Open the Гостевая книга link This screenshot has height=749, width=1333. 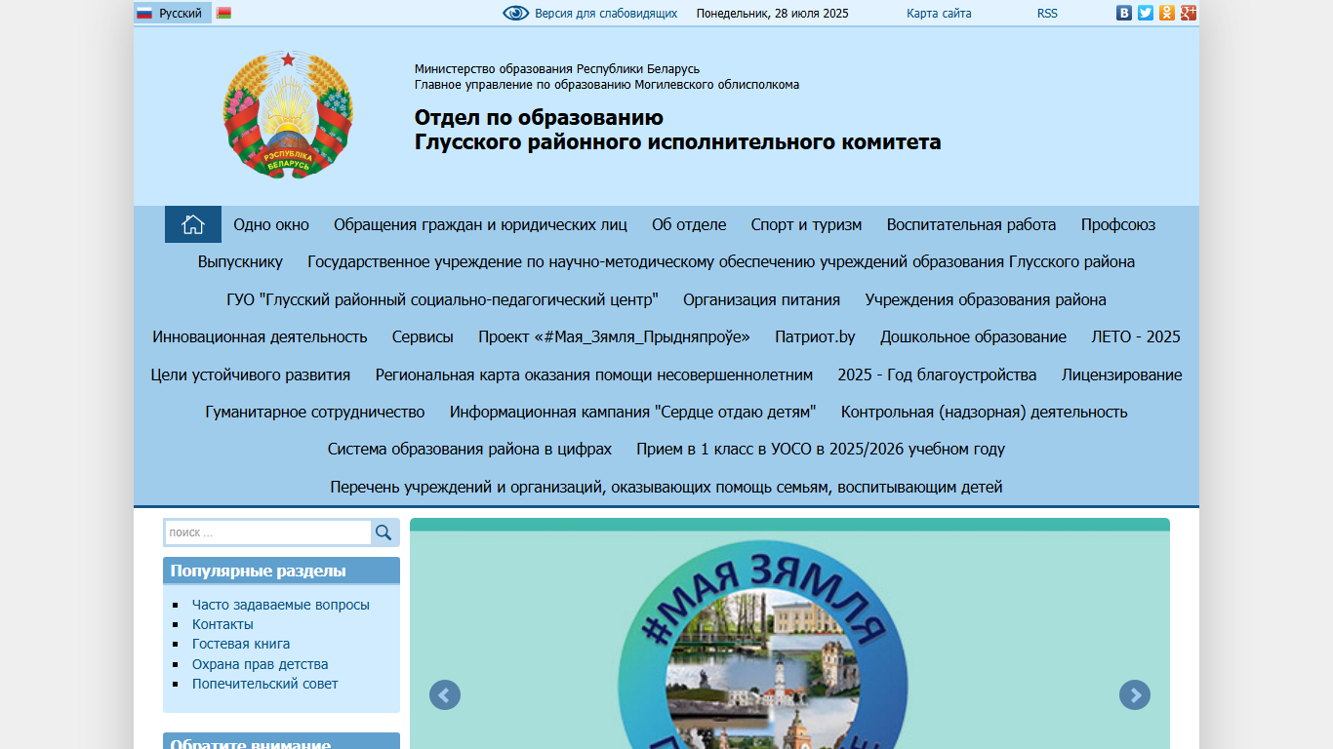[x=241, y=644]
